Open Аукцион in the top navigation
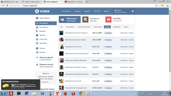The width and height of the screenshot is (171, 96). (x=77, y=11)
